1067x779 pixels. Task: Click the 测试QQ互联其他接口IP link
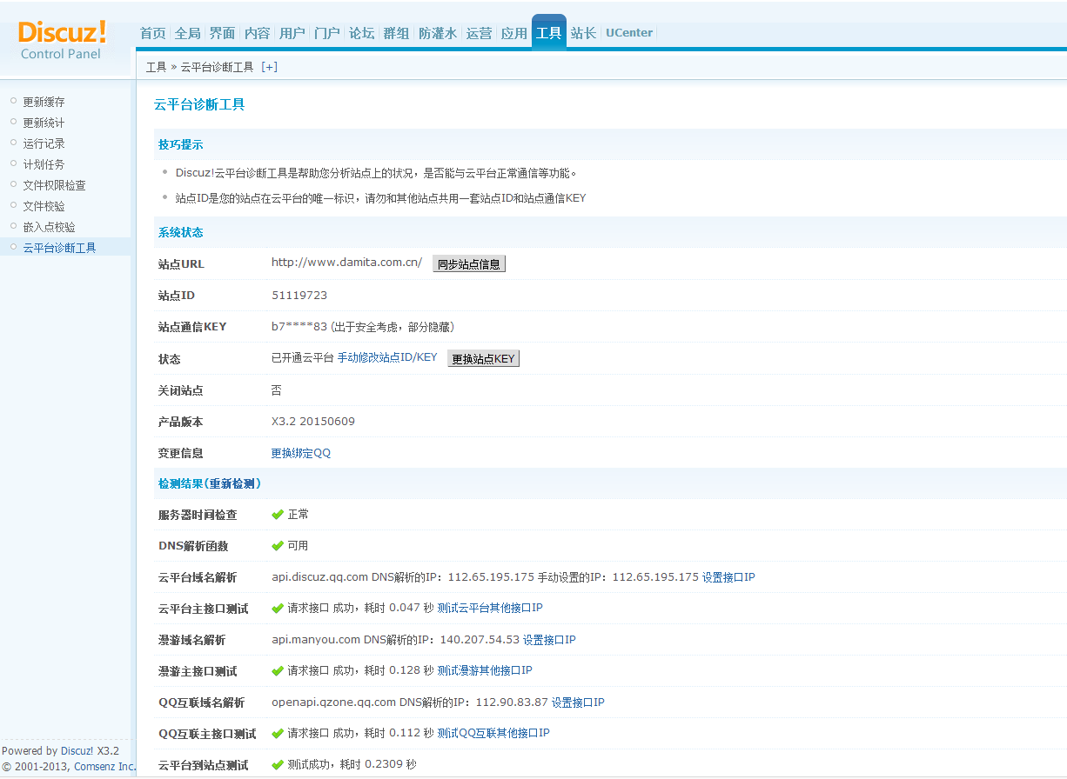click(493, 734)
